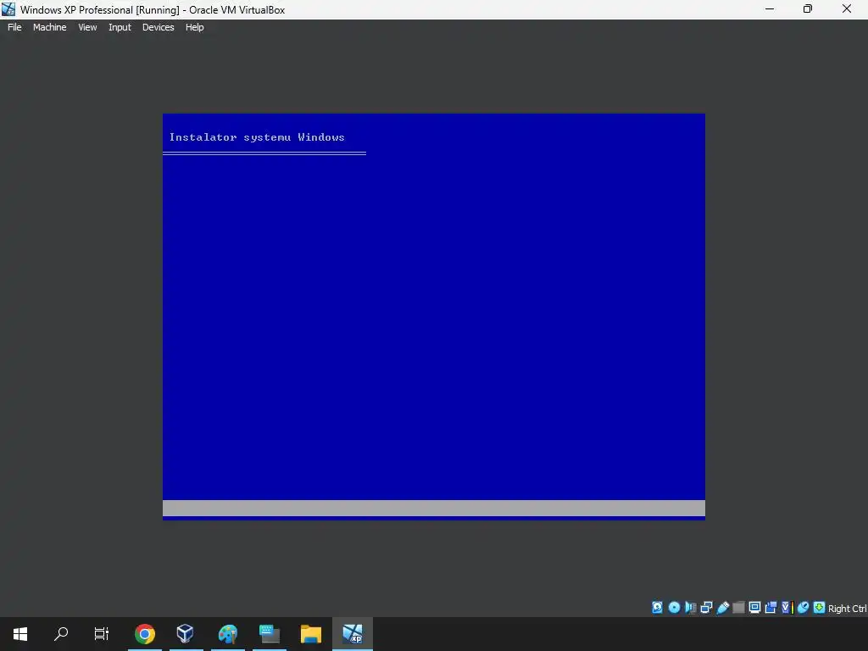The image size is (868, 651).
Task: Minimize the VirtualBox window
Action: (x=770, y=8)
